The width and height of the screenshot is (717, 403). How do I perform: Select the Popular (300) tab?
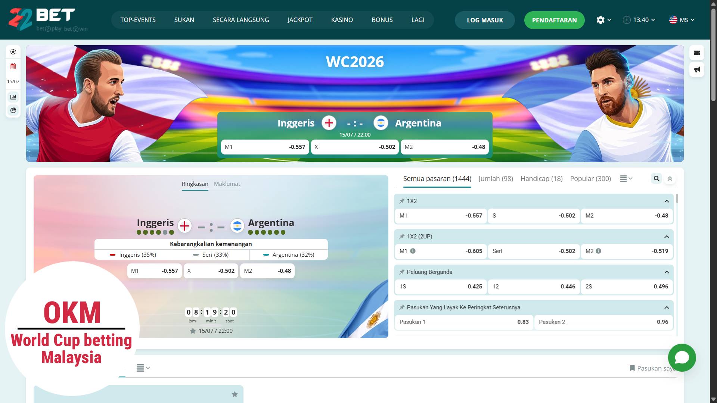pos(590,178)
